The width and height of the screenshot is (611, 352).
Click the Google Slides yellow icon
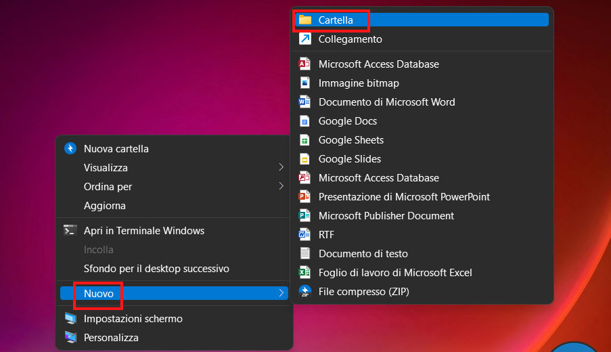[305, 159]
